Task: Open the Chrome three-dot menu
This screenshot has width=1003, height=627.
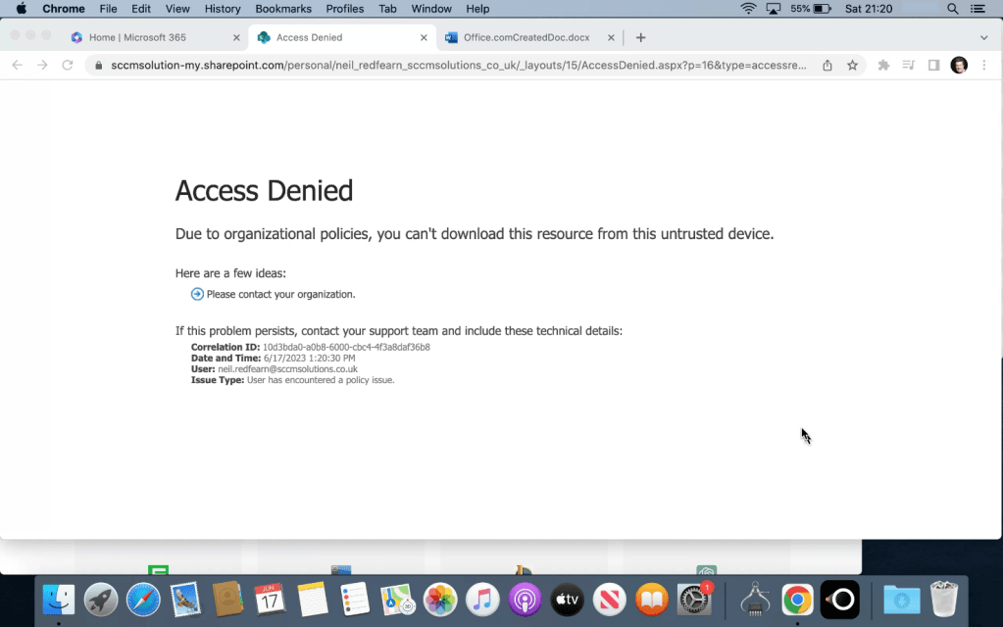Action: coord(983,66)
